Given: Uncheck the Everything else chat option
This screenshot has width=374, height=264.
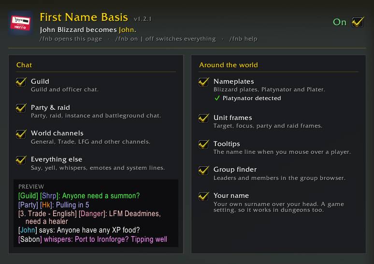Looking at the screenshot, I should coord(21,160).
